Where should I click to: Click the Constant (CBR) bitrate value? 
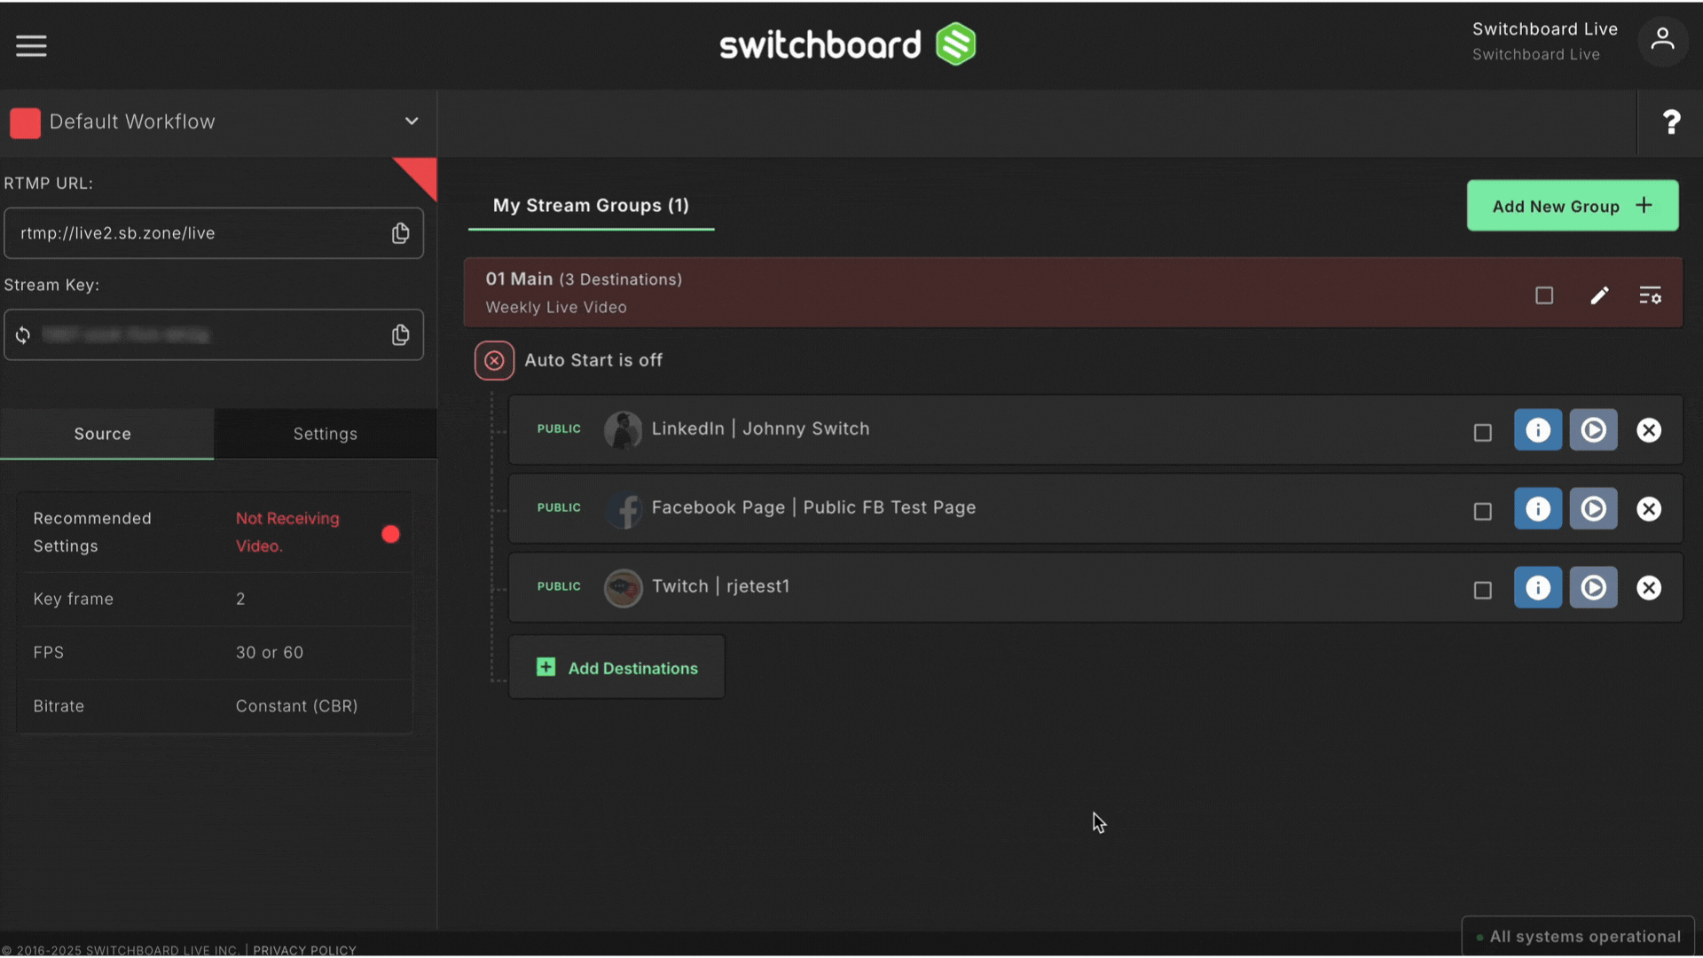(297, 706)
